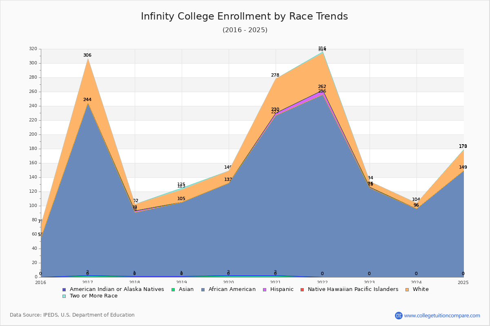Click the White area band at 2017
490x326 pixels.
click(88, 81)
